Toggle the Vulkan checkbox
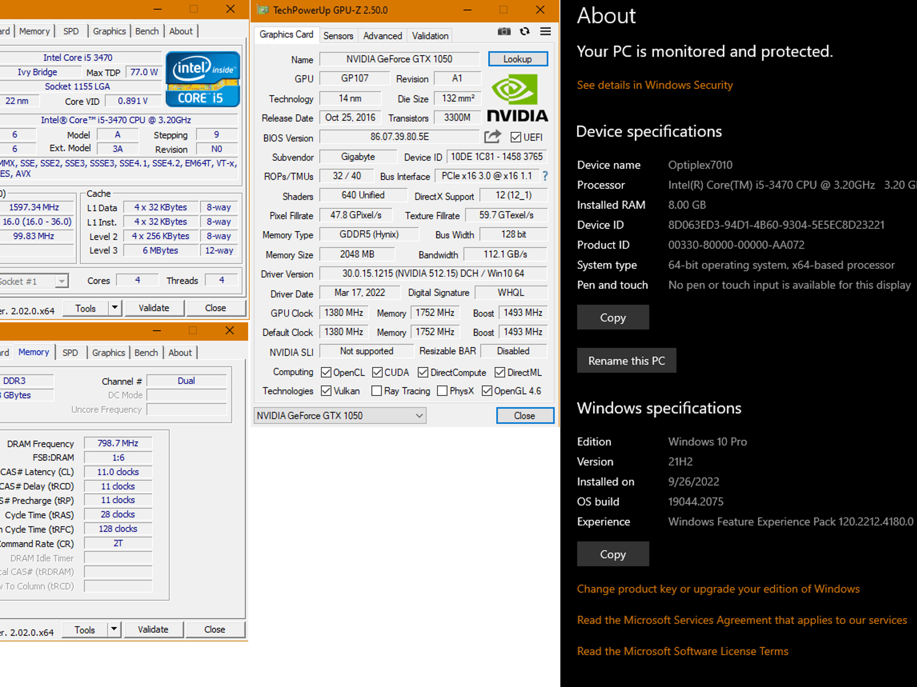 [326, 391]
